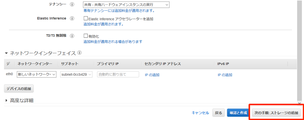Click the 自動的に割り当て primary IP field
Viewport: 304px width, 120px height.
point(118,74)
